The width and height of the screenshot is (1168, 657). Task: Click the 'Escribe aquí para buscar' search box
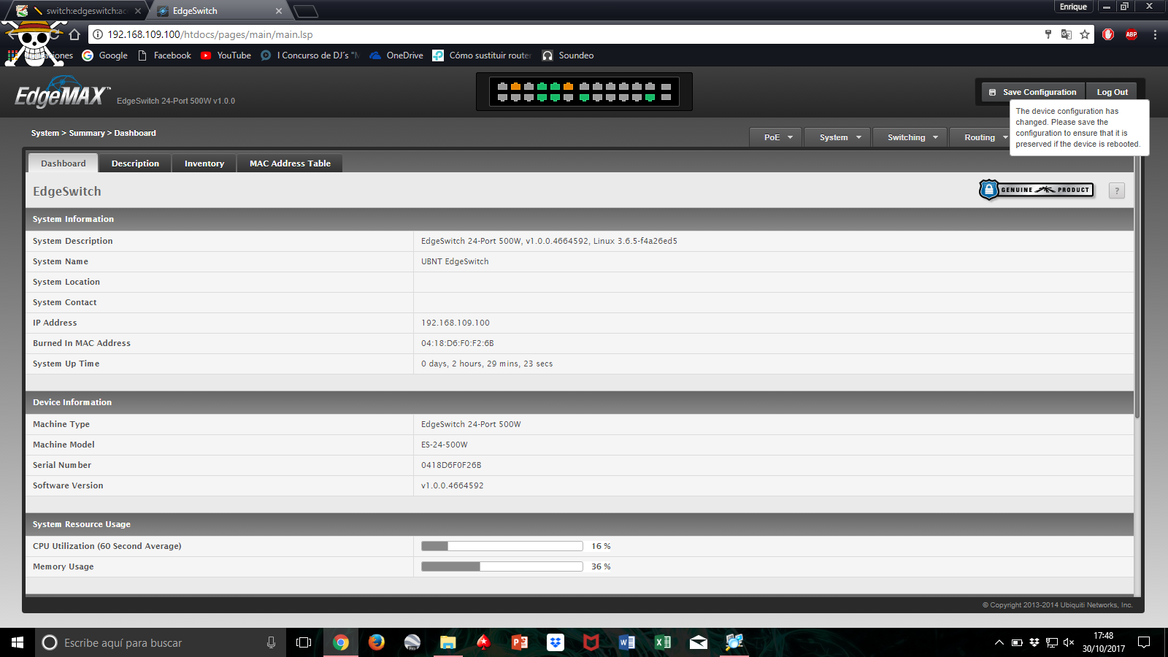(x=161, y=642)
